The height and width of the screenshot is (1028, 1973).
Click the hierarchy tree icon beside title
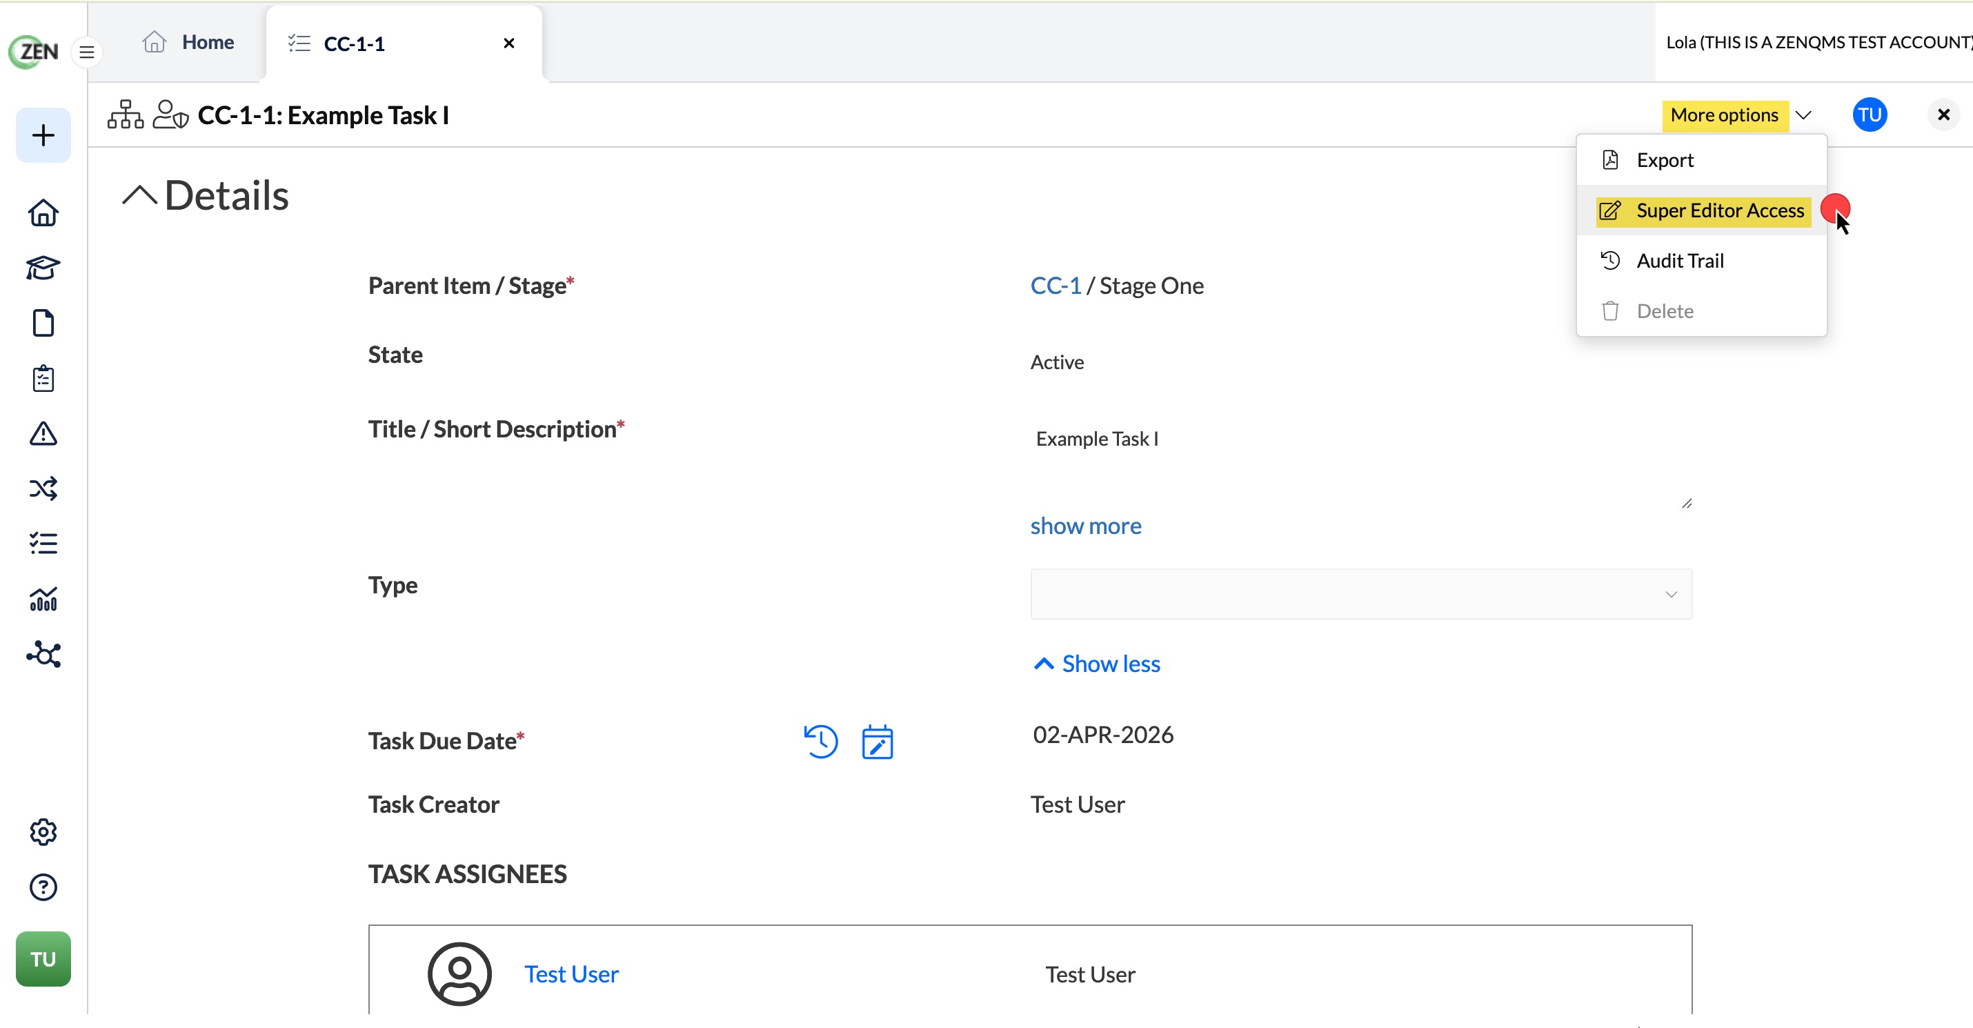pyautogui.click(x=125, y=115)
